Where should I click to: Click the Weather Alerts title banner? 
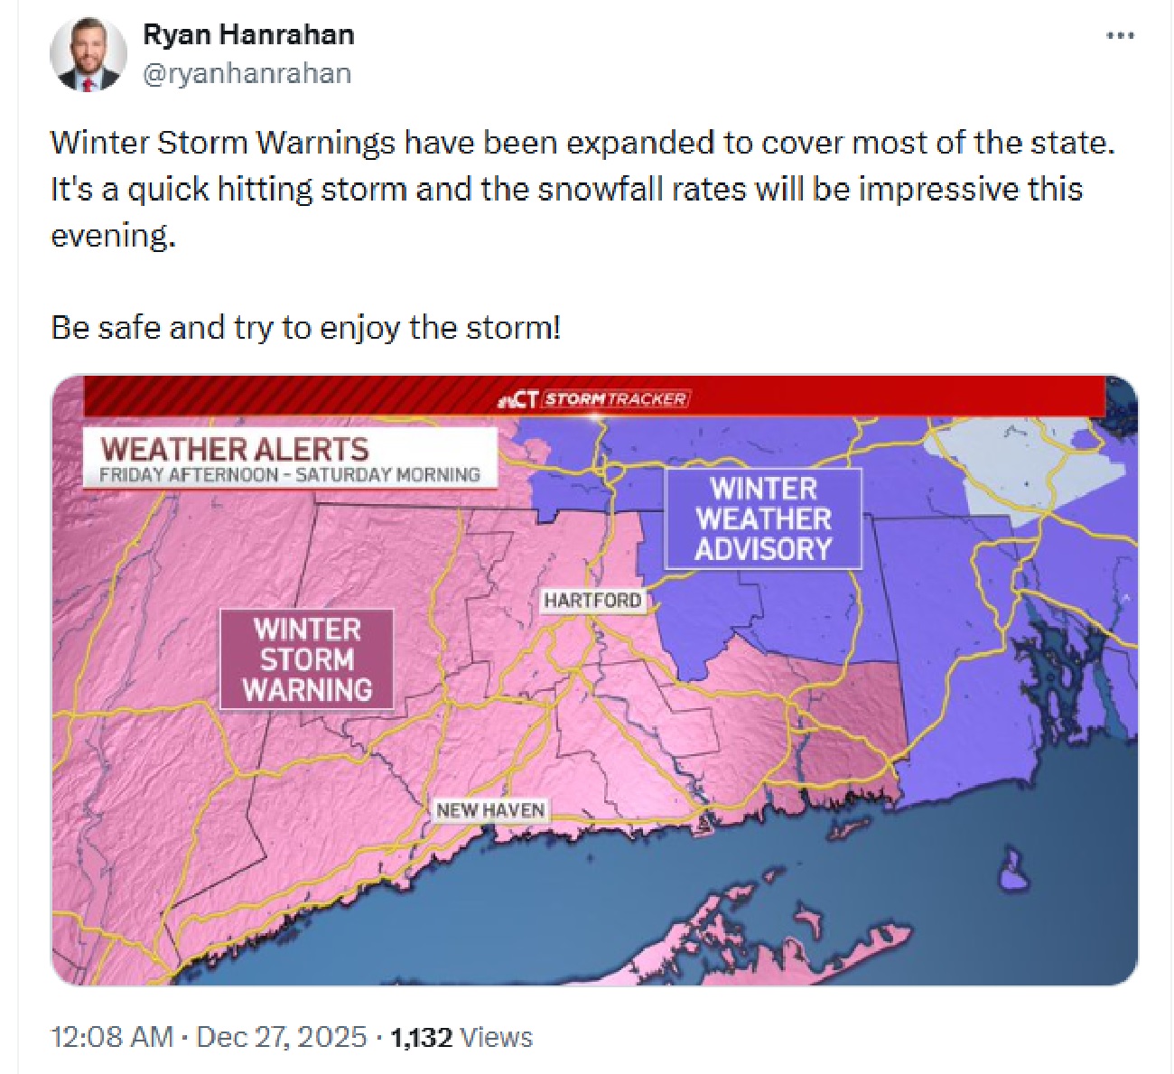pyautogui.click(x=235, y=449)
